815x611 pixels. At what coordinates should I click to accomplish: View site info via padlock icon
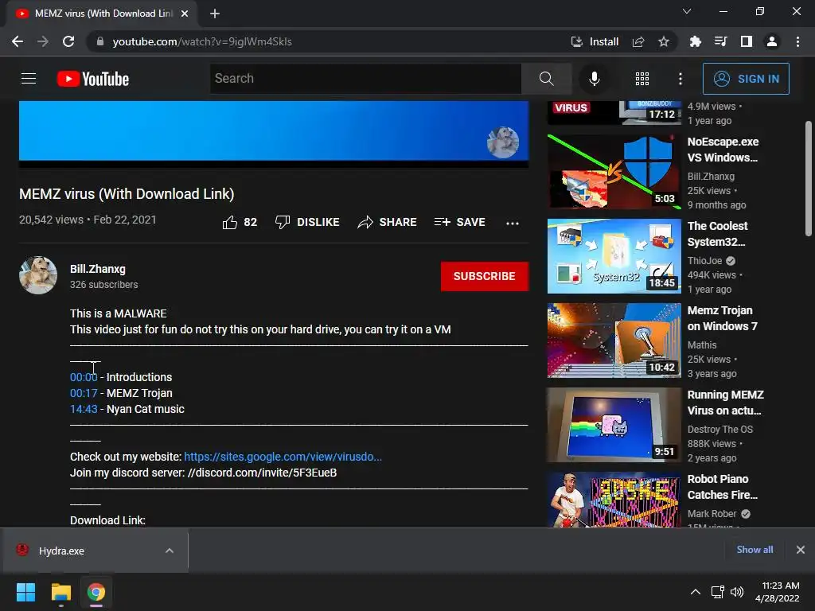tap(100, 41)
